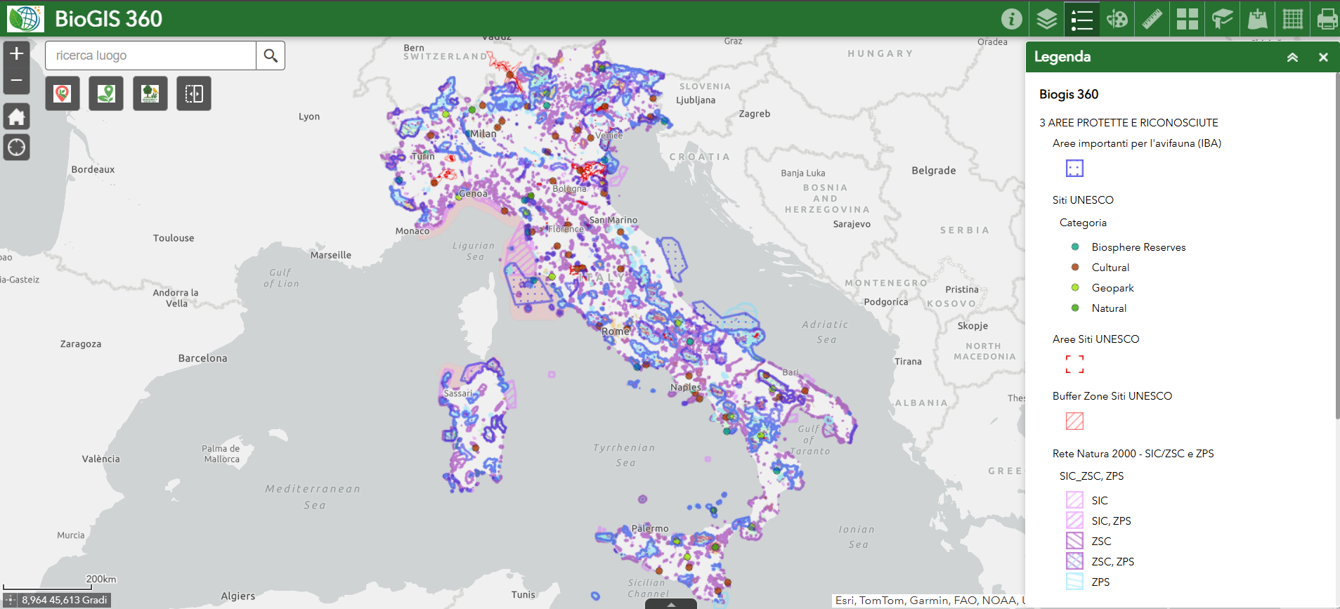Open the attribute table grid icon
Screen dimensions: 1340x609
pyautogui.click(x=1292, y=19)
